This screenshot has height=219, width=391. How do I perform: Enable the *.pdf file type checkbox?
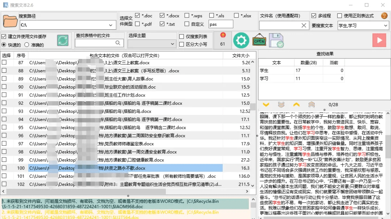[x=138, y=24]
